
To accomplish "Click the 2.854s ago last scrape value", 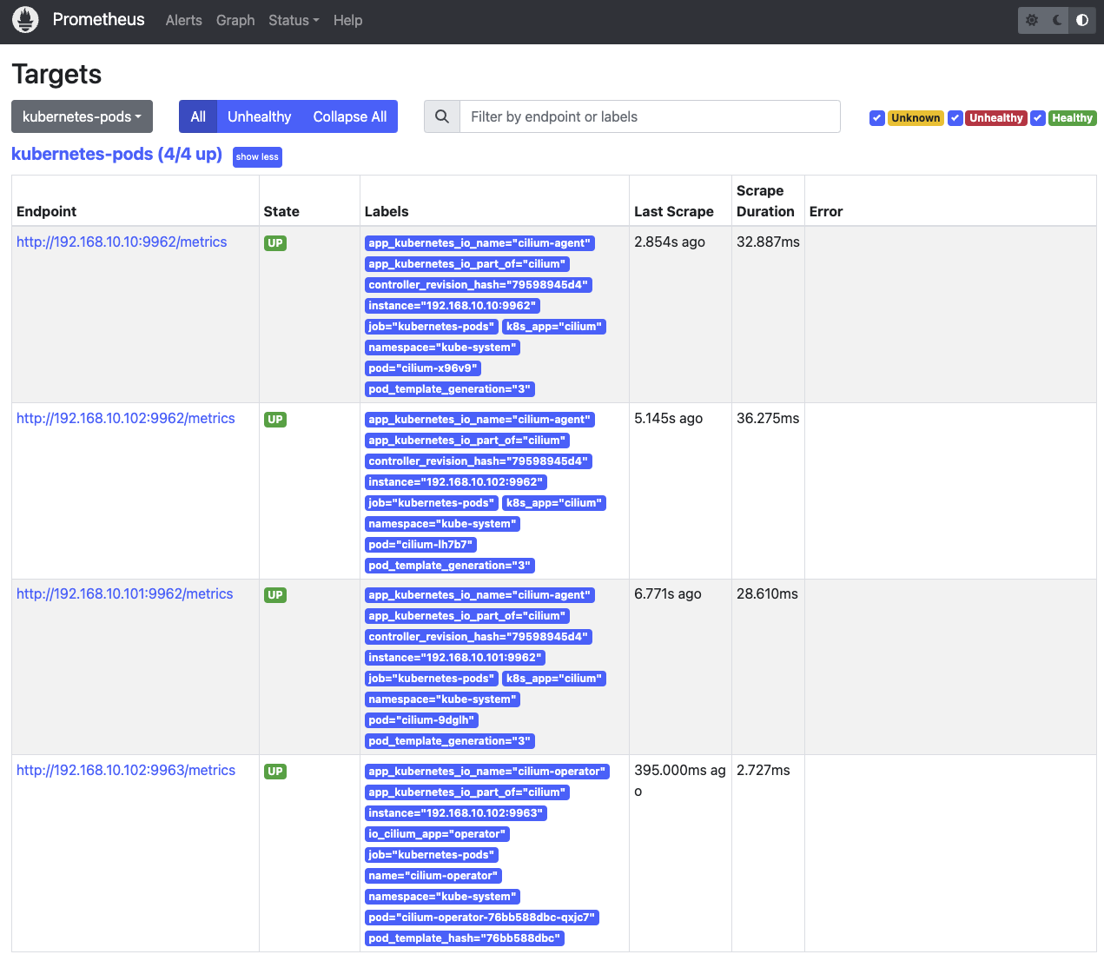I will 670,242.
